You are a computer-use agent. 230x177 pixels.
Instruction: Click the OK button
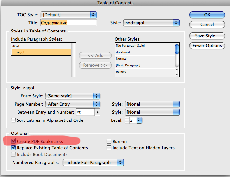click(x=207, y=15)
